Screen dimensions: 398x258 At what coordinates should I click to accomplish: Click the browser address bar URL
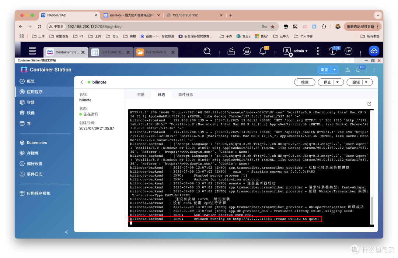pos(94,26)
